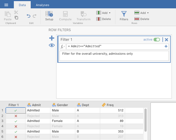Select the Filter 1 column header
This screenshot has width=176, height=140.
click(14, 105)
